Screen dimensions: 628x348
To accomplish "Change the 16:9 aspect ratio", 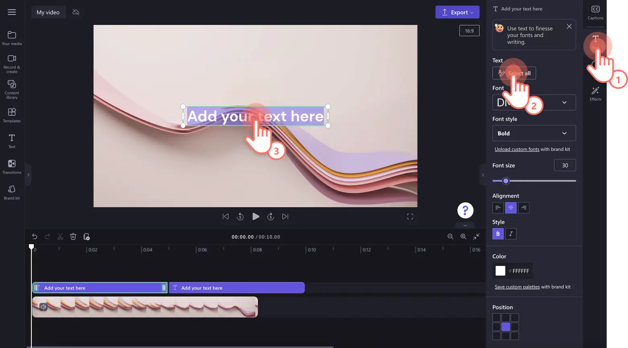I will tap(469, 31).
